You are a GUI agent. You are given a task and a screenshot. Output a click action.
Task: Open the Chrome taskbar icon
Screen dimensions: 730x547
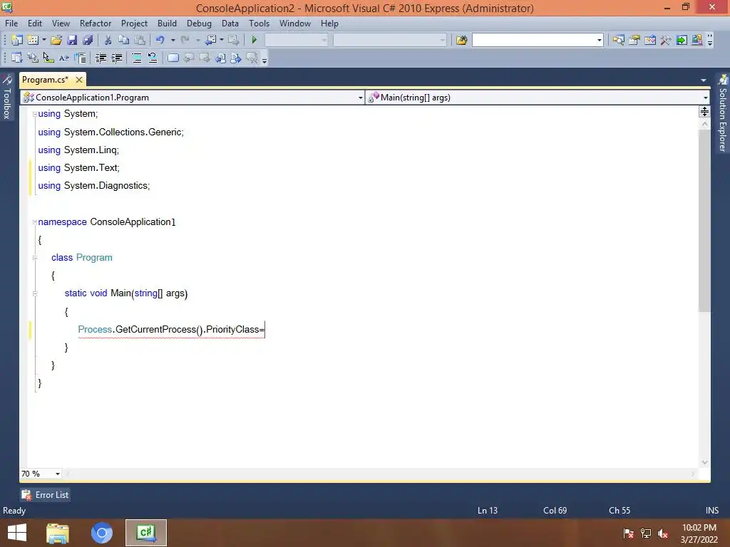(x=102, y=533)
